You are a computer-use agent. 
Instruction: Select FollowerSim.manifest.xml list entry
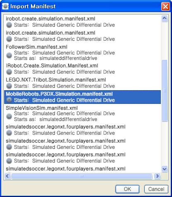(x=82, y=52)
